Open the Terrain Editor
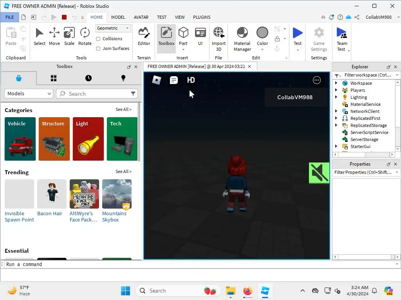Screen dimensions: 401x300 pos(144,36)
